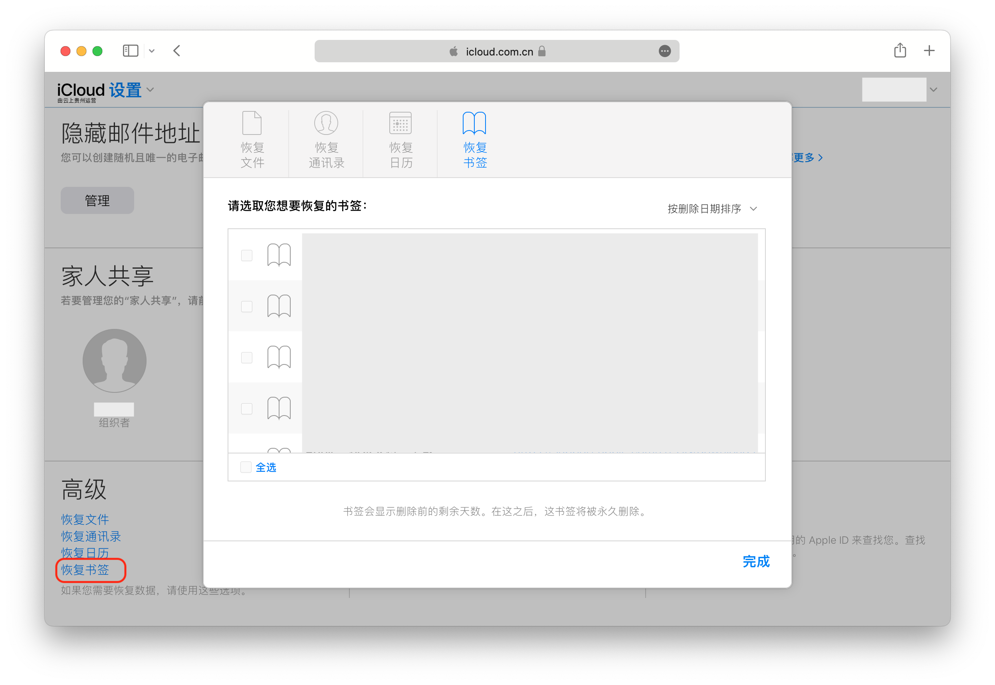Toggle the Safari sidebar icon
The image size is (995, 685).
(131, 51)
